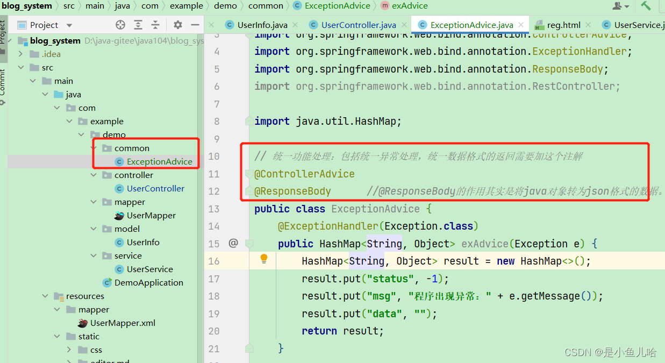Switch to the UserService.java tab
This screenshot has width=665, height=363.
[x=633, y=25]
